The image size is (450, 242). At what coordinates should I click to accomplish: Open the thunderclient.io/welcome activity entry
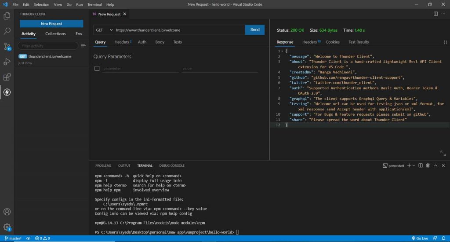pos(52,59)
